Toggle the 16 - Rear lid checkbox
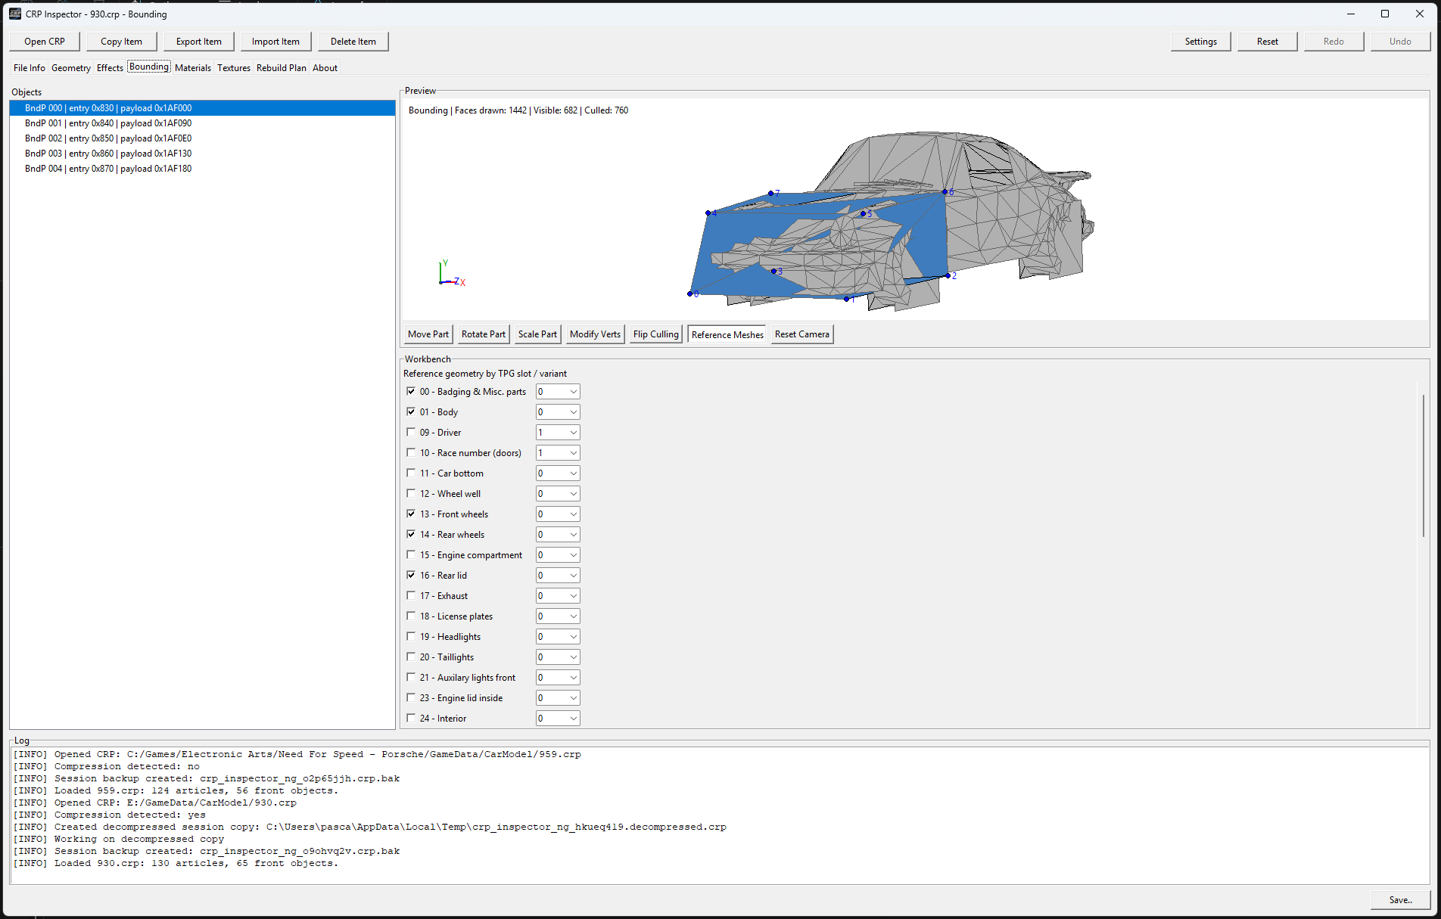This screenshot has height=919, width=1441. pos(411,575)
